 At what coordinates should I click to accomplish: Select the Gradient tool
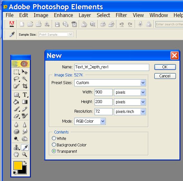click(x=25, y=102)
